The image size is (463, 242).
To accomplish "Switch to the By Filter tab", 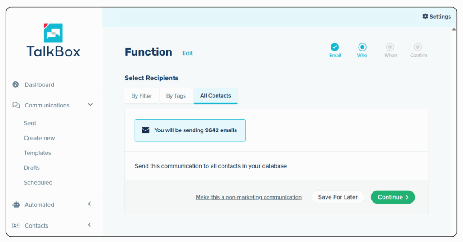I will [x=142, y=96].
